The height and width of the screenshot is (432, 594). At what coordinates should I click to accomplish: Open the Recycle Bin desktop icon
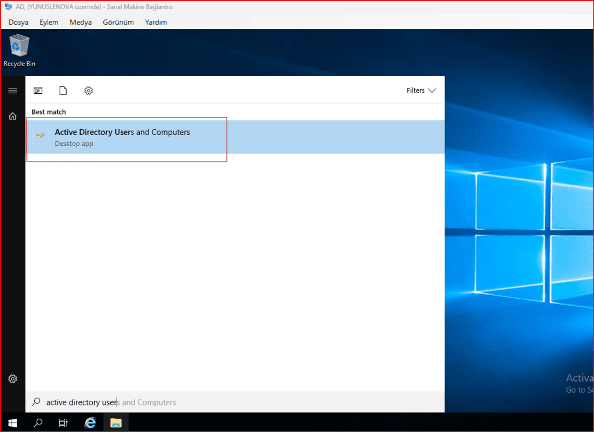19,51
